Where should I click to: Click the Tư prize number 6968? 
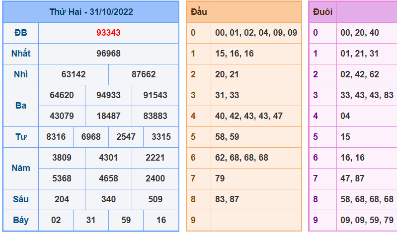tap(91, 137)
